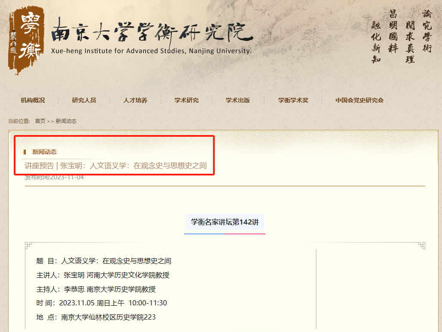This screenshot has width=442, height=332.
Task: Click the 学衡名家讲坛第142讲 heading
Action: click(x=225, y=222)
